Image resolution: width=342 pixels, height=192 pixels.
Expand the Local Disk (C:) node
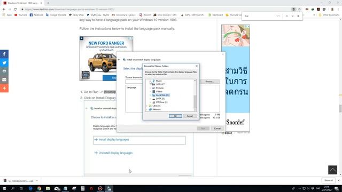[150, 95]
